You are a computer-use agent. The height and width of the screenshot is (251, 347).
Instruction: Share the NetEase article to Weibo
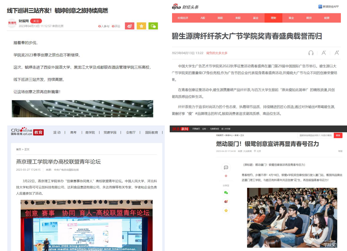(226, 201)
